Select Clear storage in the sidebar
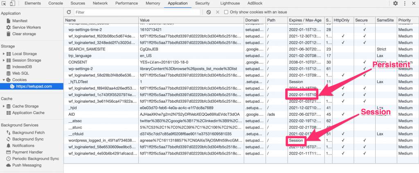This screenshot has height=173, width=419. coord(24,34)
